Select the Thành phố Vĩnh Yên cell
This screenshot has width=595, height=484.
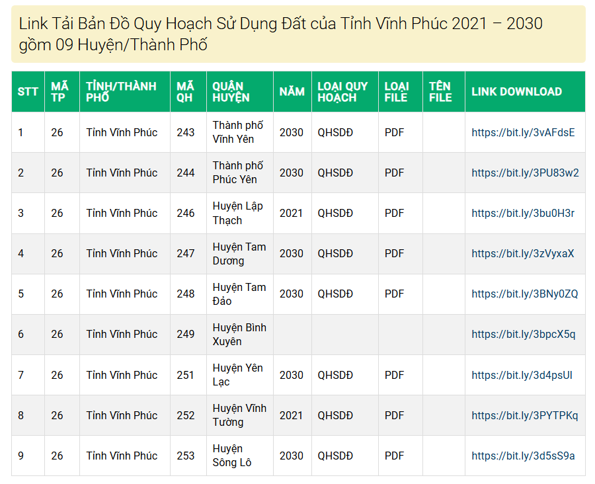click(239, 132)
